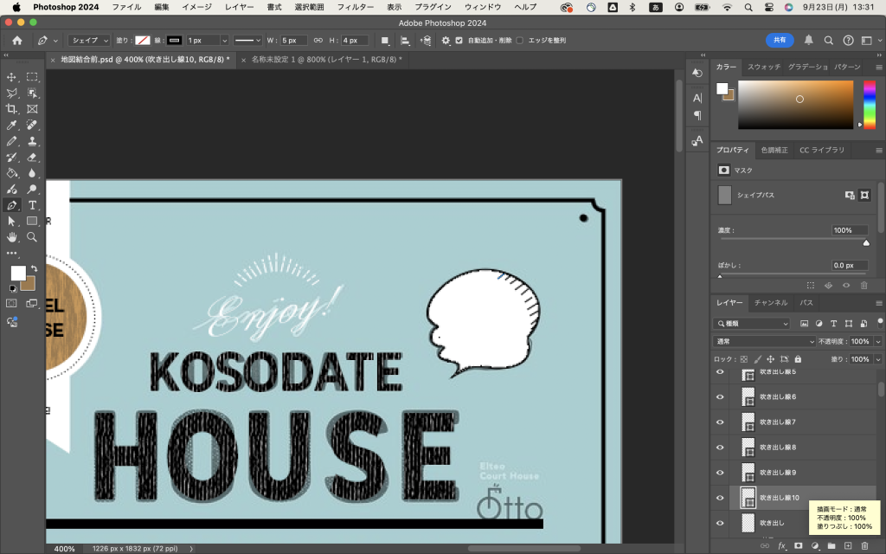Select the Eraser tool
The image size is (886, 554).
pyautogui.click(x=32, y=158)
